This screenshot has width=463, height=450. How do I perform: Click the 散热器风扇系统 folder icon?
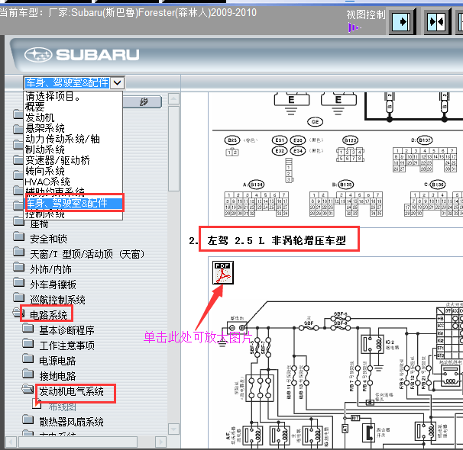coord(28,419)
